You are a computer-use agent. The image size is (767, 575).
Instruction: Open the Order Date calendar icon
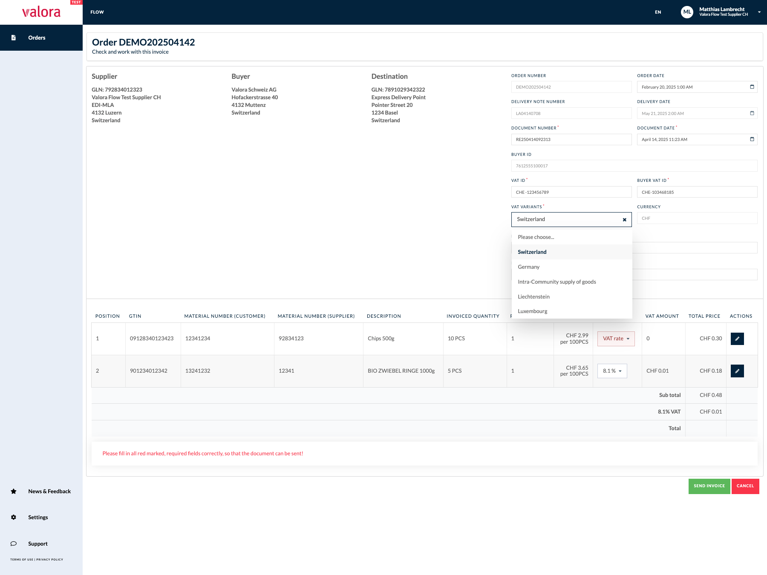(x=752, y=87)
